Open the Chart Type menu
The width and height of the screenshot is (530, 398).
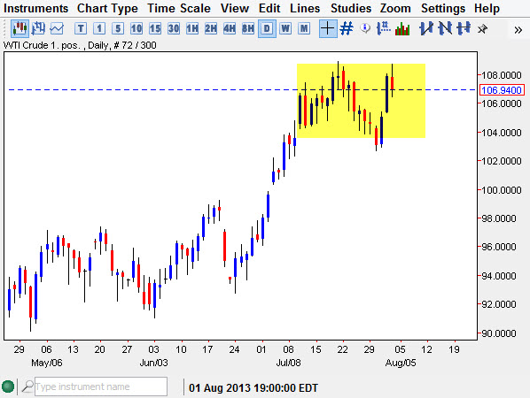(x=107, y=9)
